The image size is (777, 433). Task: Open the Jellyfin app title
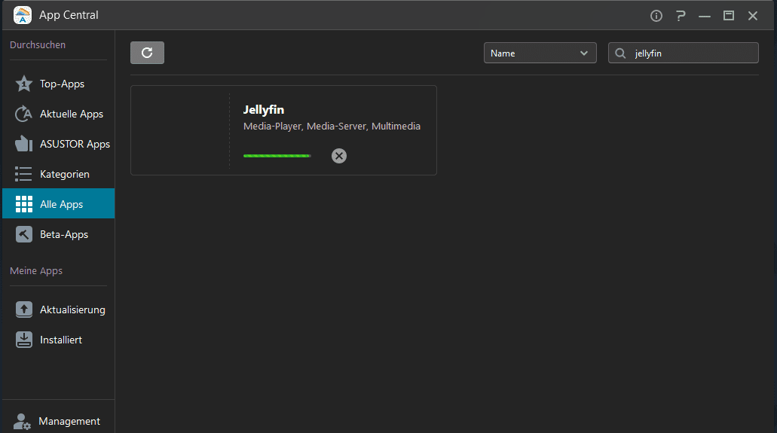coord(263,110)
